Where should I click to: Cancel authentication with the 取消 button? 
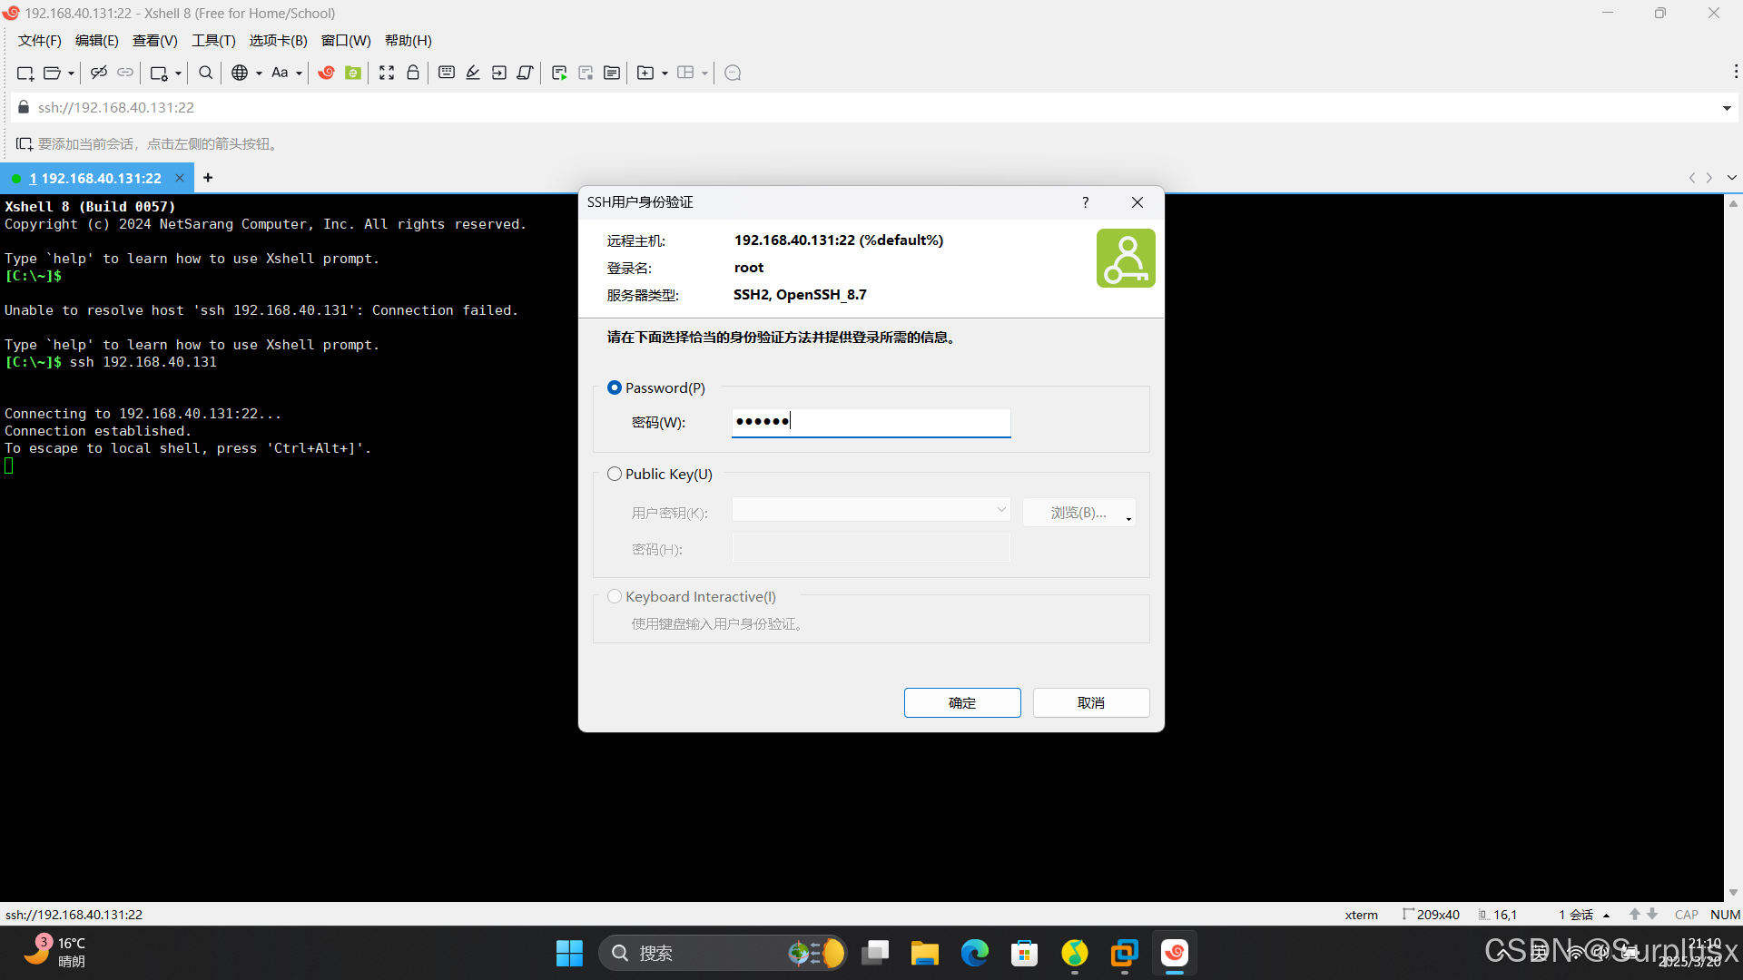pos(1090,702)
